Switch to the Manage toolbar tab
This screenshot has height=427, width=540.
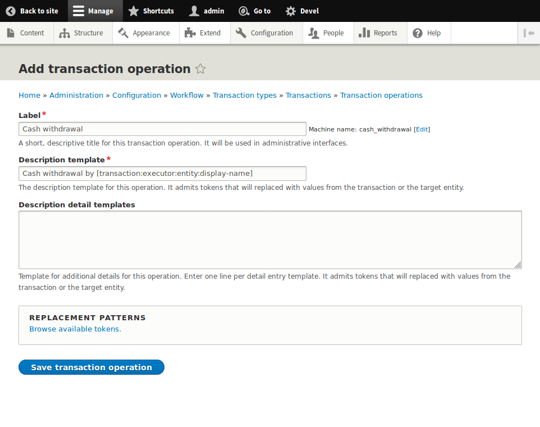(94, 11)
